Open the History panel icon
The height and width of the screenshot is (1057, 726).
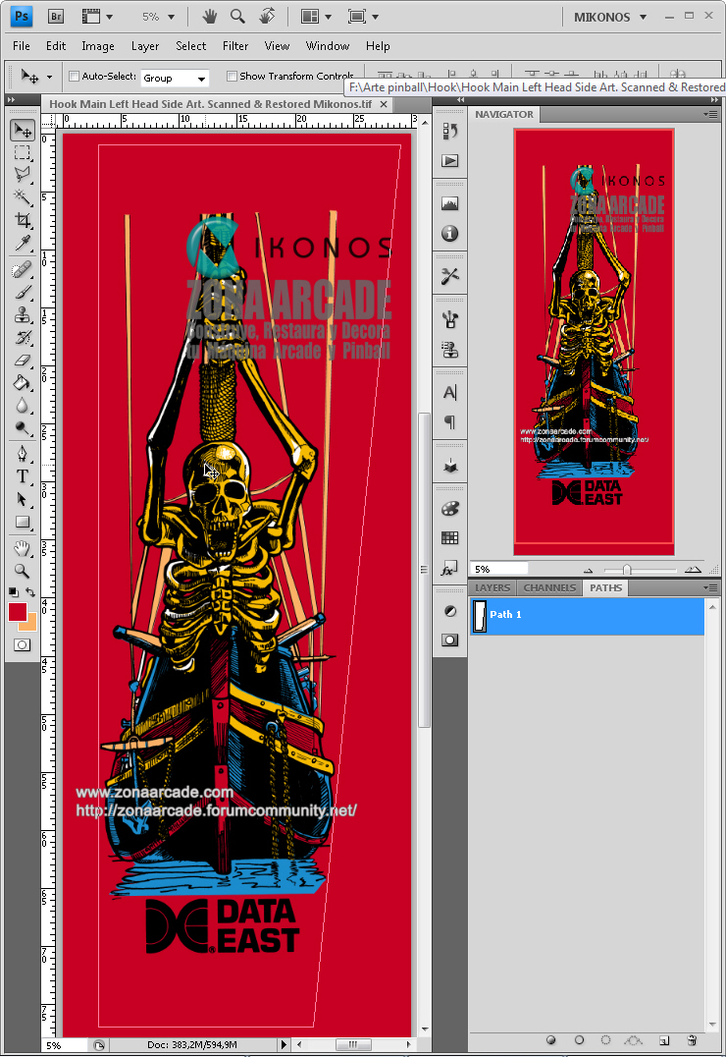(x=450, y=131)
